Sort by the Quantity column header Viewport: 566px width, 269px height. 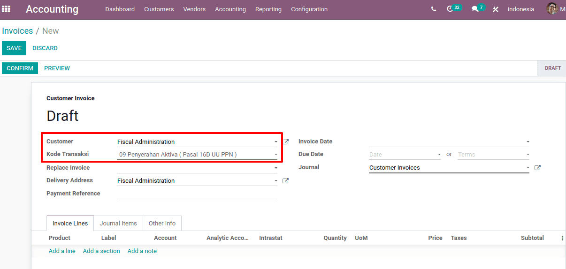(x=335, y=238)
